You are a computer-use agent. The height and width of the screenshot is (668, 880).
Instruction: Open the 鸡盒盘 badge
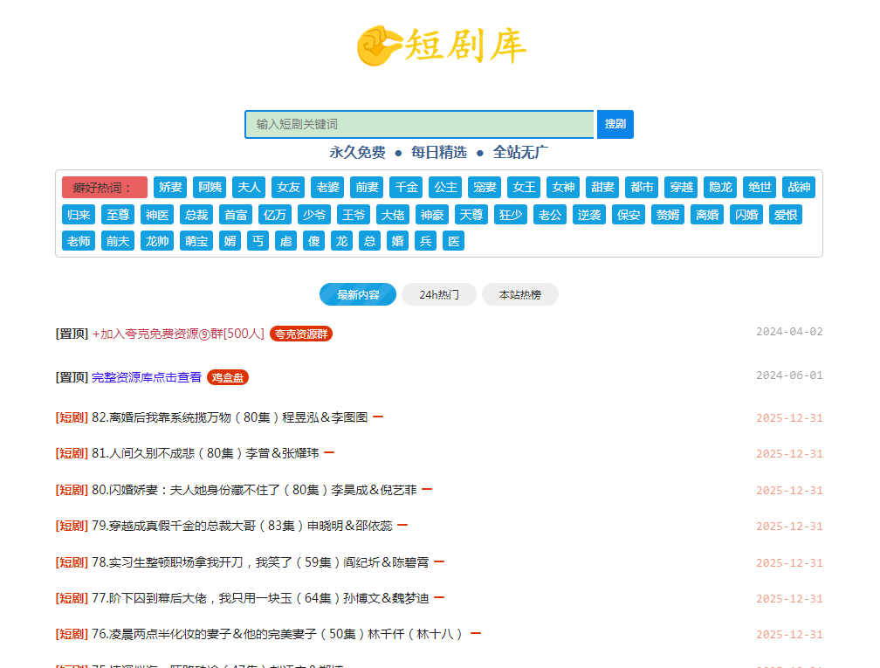[x=228, y=377]
